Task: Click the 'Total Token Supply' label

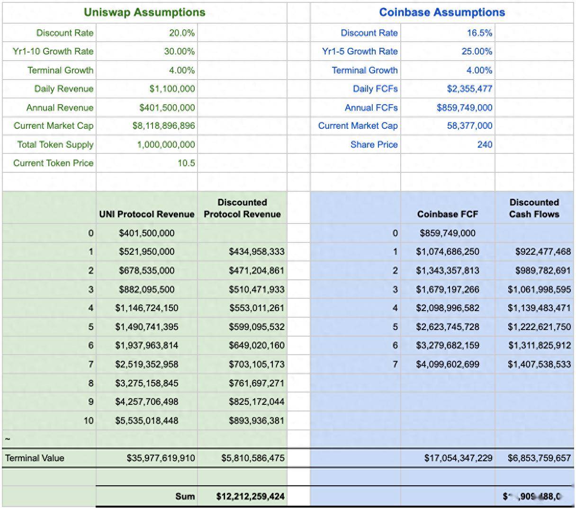Action: pyautogui.click(x=55, y=144)
